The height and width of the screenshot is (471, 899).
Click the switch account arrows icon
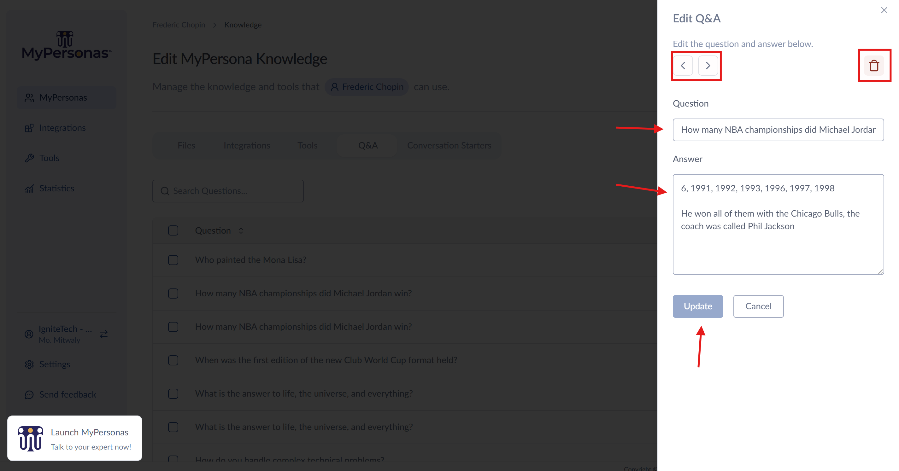point(104,334)
